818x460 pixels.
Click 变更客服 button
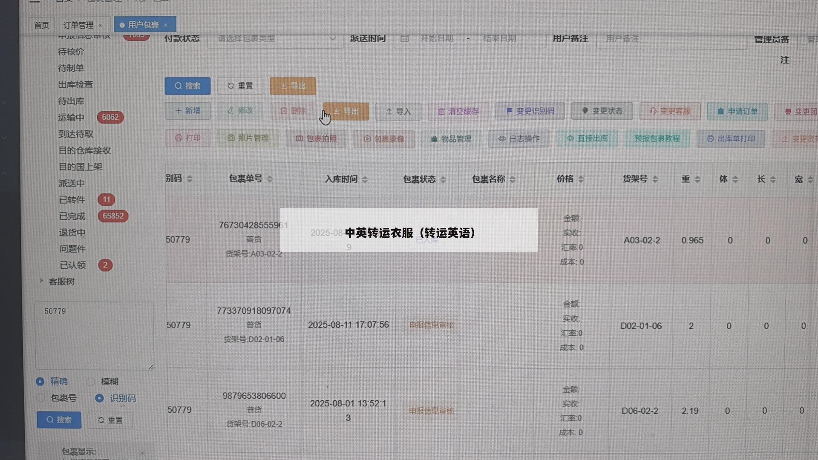coord(670,111)
